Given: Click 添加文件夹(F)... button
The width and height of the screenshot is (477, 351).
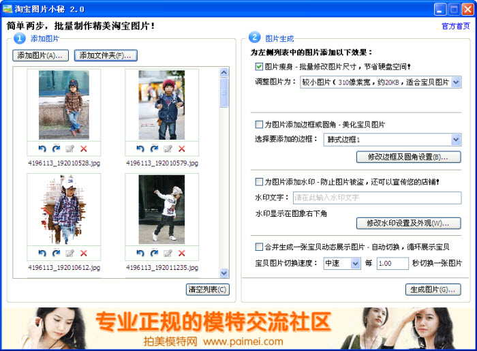Looking at the screenshot, I should coord(106,56).
